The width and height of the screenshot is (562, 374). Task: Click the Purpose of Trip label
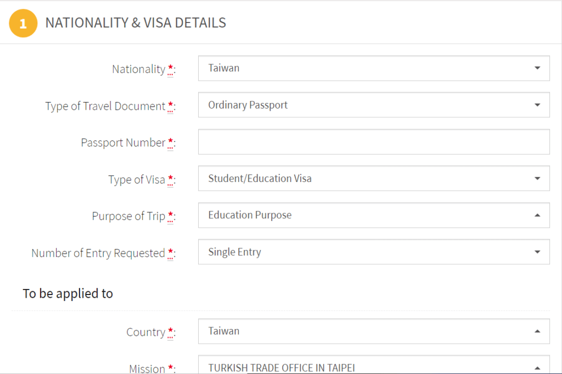[x=128, y=217]
